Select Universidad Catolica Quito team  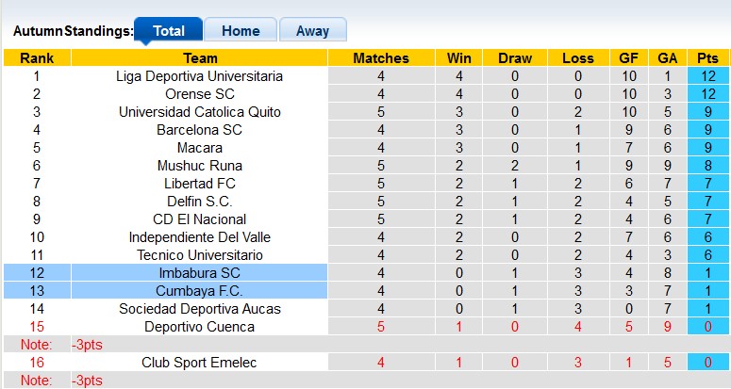pos(200,112)
